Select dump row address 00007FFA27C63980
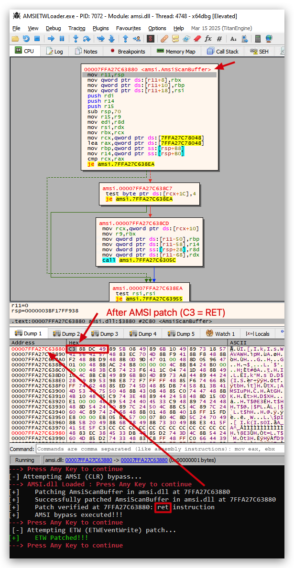294x568 pixels. pyautogui.click(x=38, y=433)
